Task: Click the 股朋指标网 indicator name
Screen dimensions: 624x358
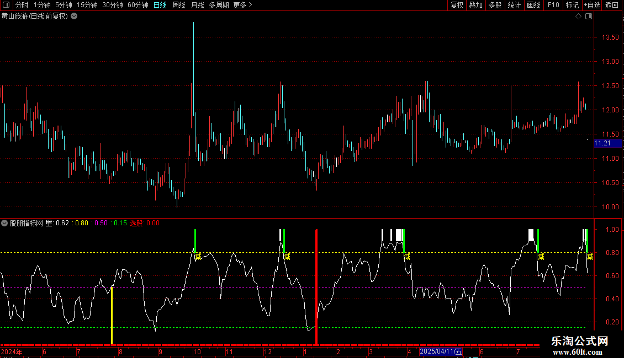Action: coord(27,223)
